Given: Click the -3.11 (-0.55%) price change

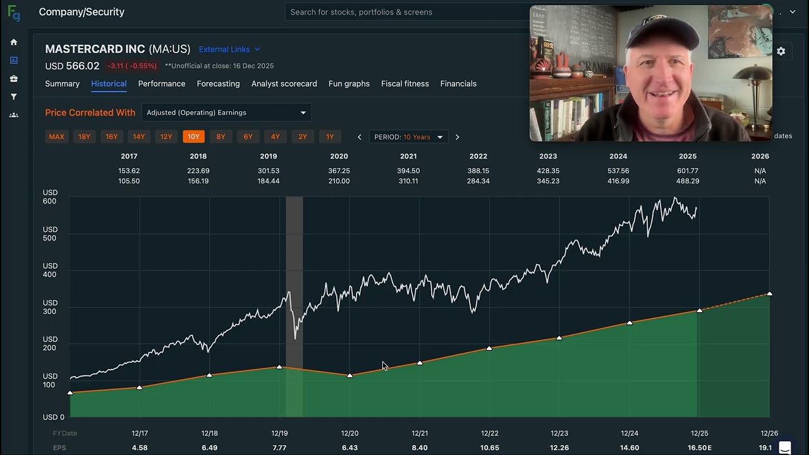Looking at the screenshot, I should [132, 66].
